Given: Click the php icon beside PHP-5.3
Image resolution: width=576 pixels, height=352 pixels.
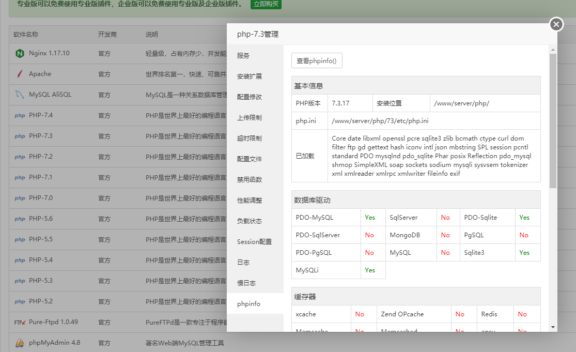Looking at the screenshot, I should pyautogui.click(x=20, y=281).
